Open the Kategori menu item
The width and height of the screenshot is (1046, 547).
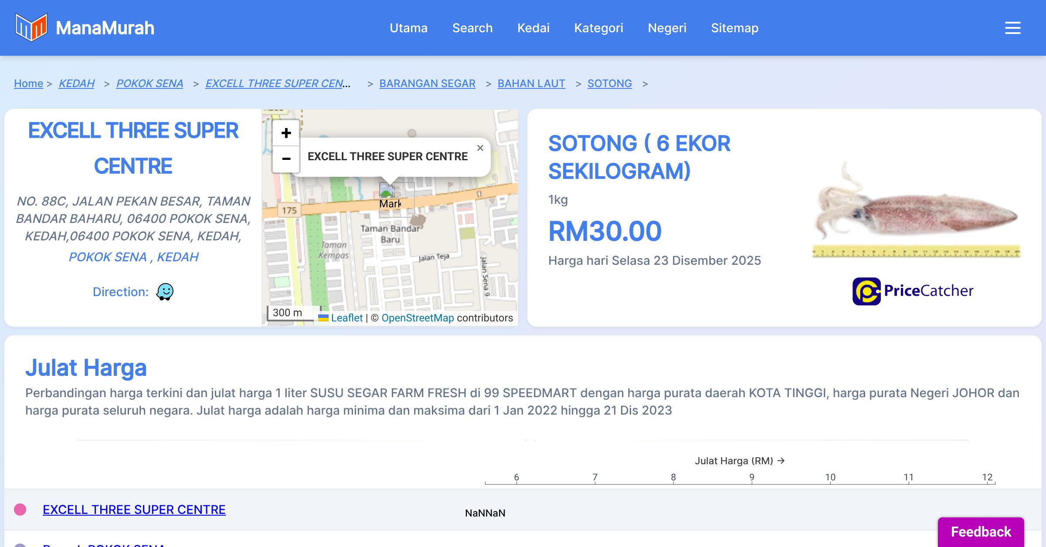click(x=598, y=28)
